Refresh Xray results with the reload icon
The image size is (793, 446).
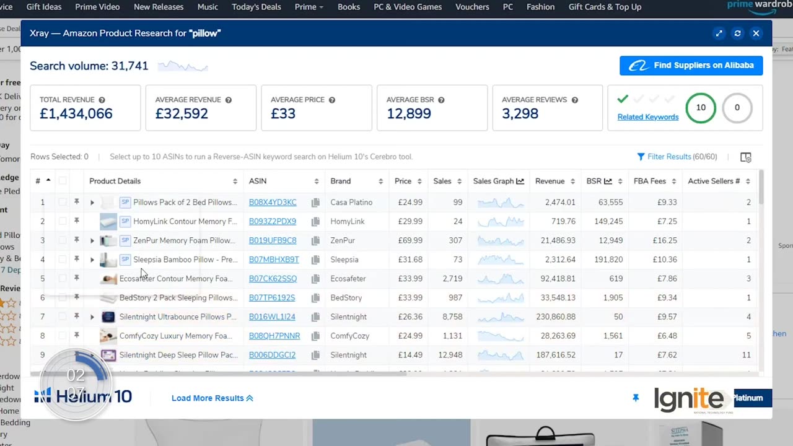click(737, 33)
